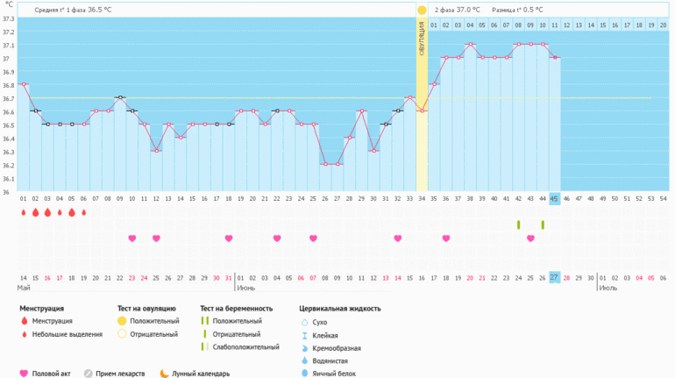This screenshot has height=378, width=675.
Task: Click the yellow ovulation marker circle above day 34
Action: coord(422,10)
